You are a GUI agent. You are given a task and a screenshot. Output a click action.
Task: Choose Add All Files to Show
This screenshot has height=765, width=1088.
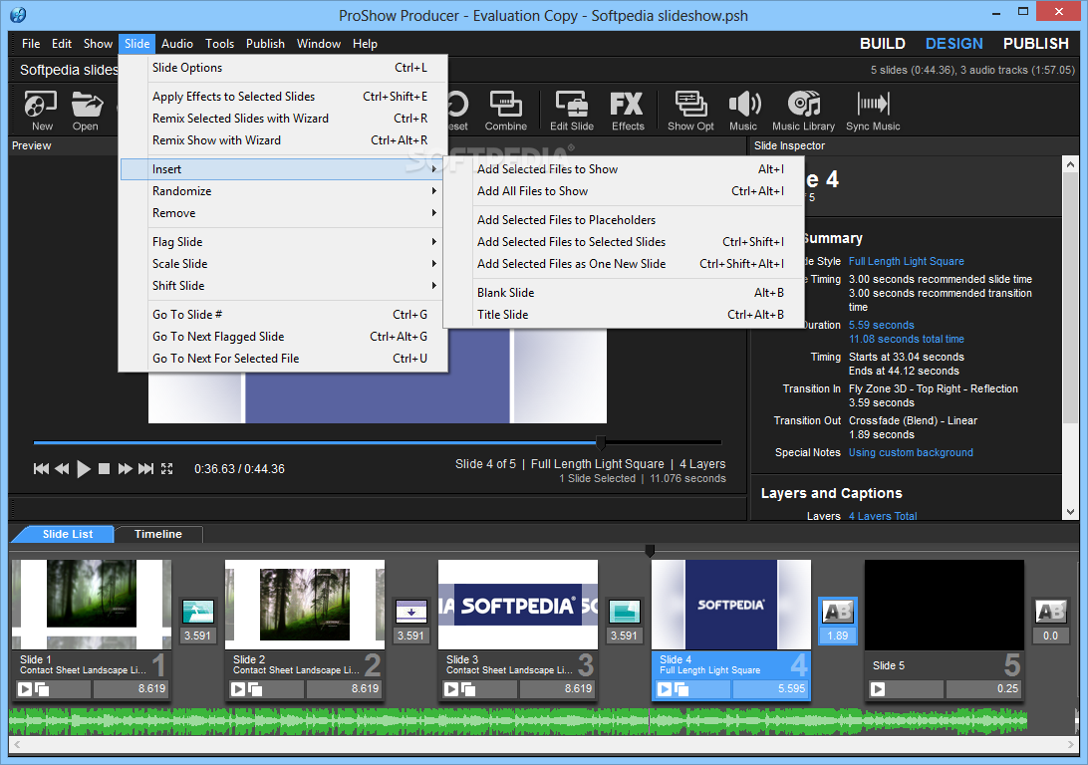tap(624, 190)
